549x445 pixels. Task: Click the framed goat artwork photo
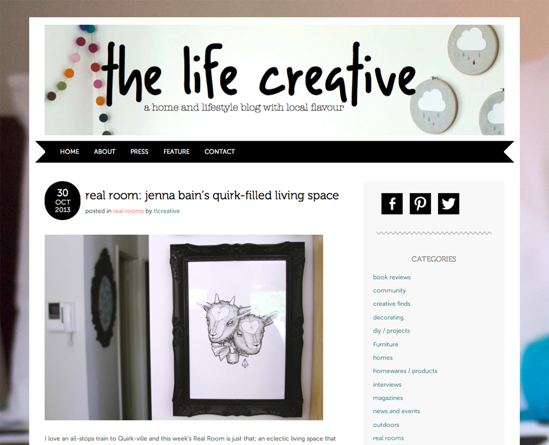point(184,327)
